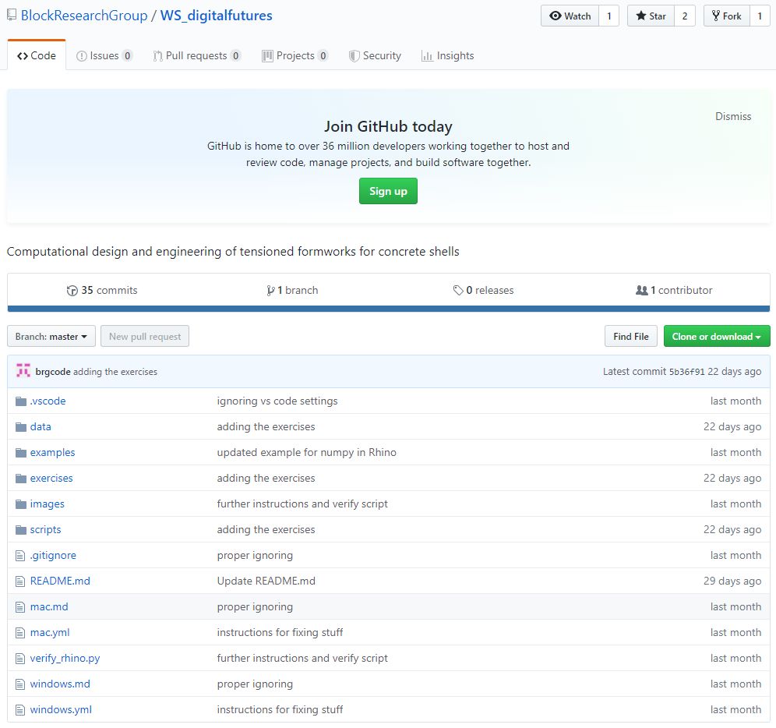This screenshot has height=728, width=776.
Task: Open the mac.md file
Action: (x=49, y=607)
